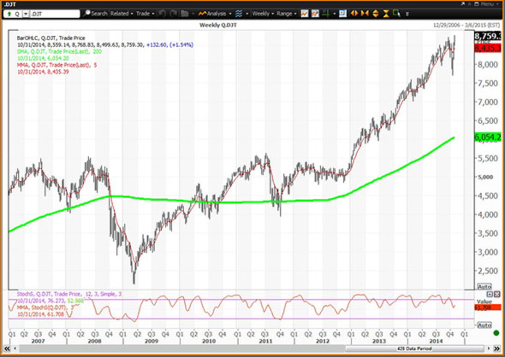
Task: Toggle Auto scale on price axis
Action: tap(484, 286)
